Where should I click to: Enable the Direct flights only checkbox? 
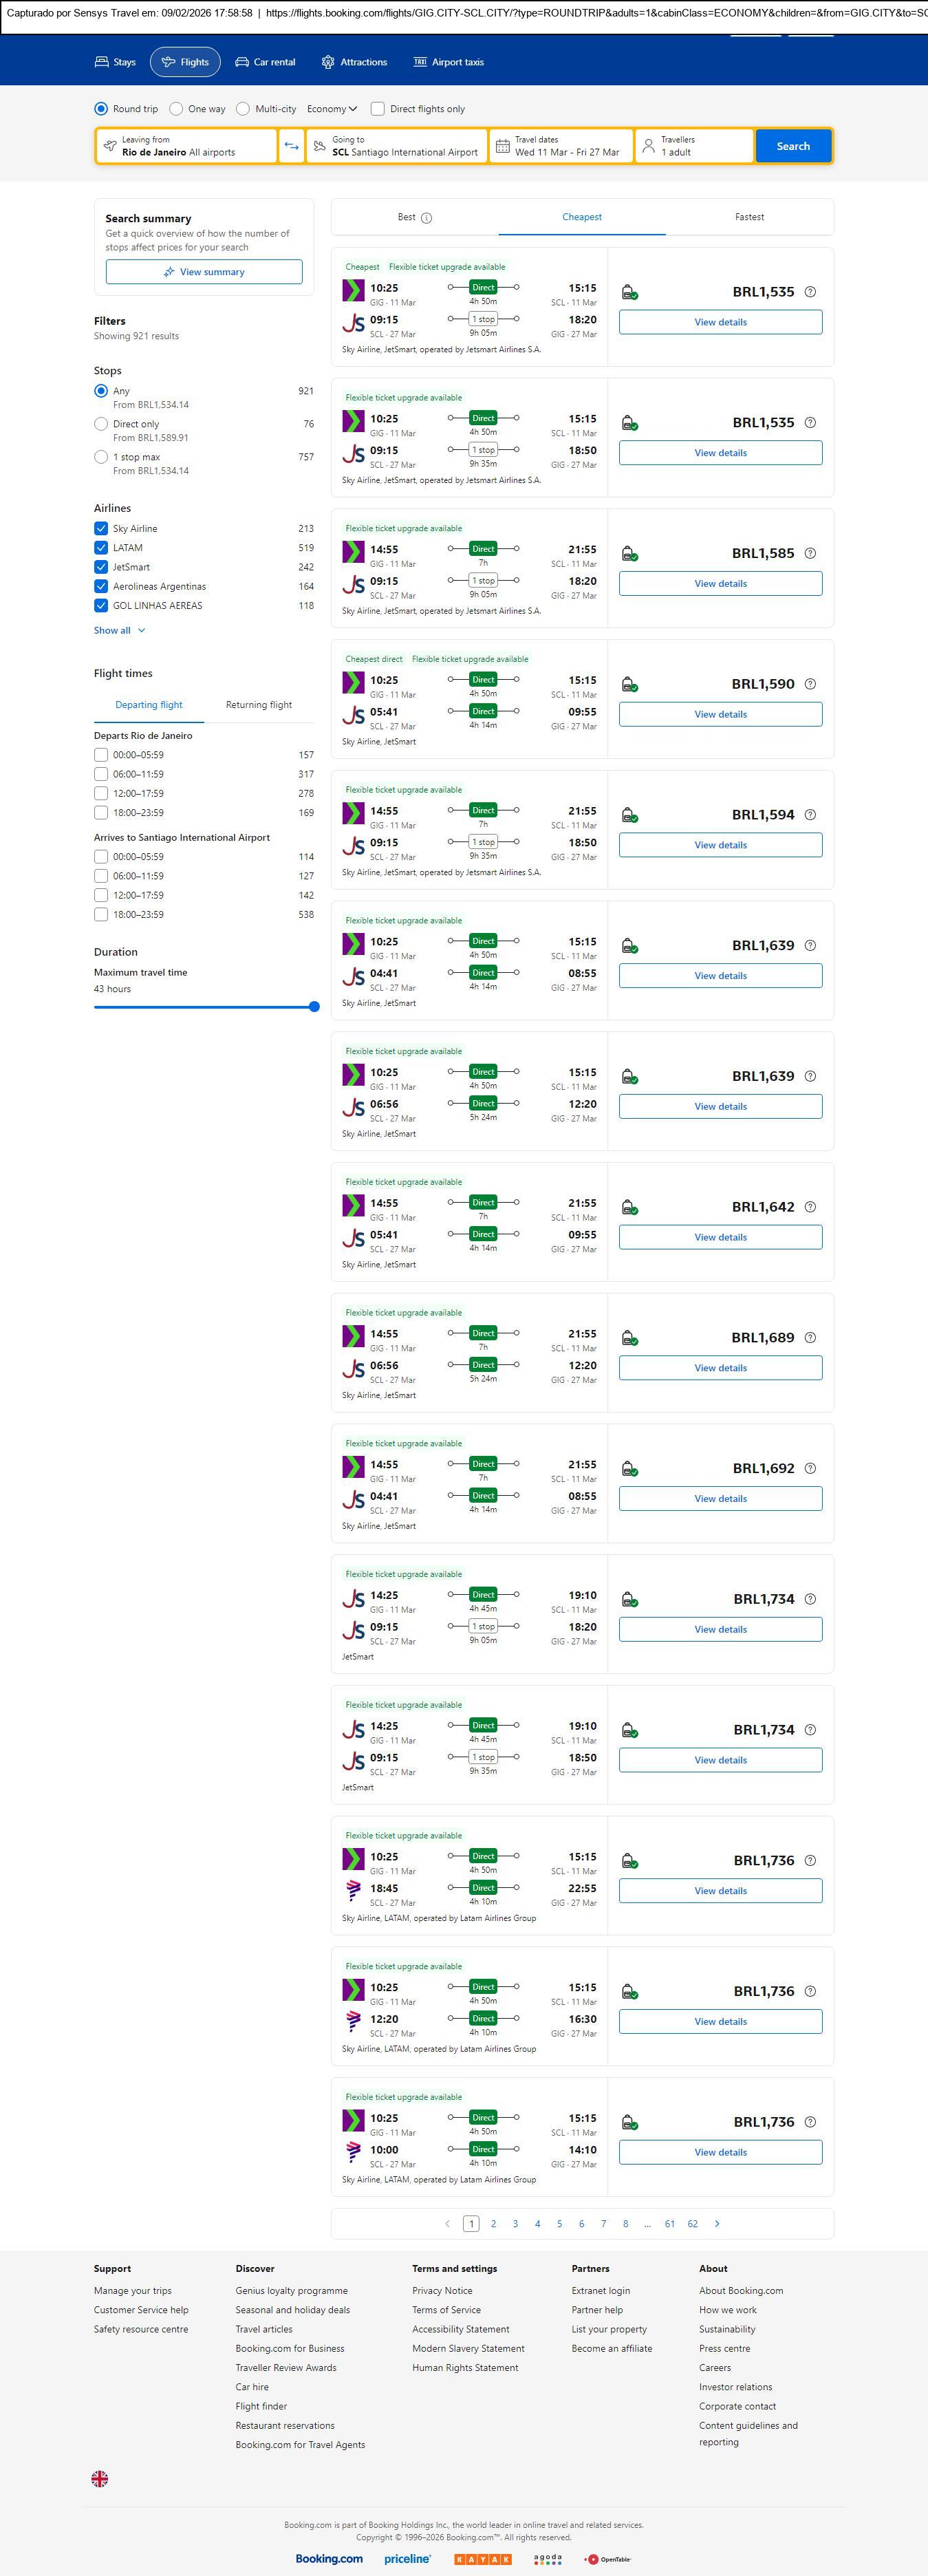[x=378, y=109]
